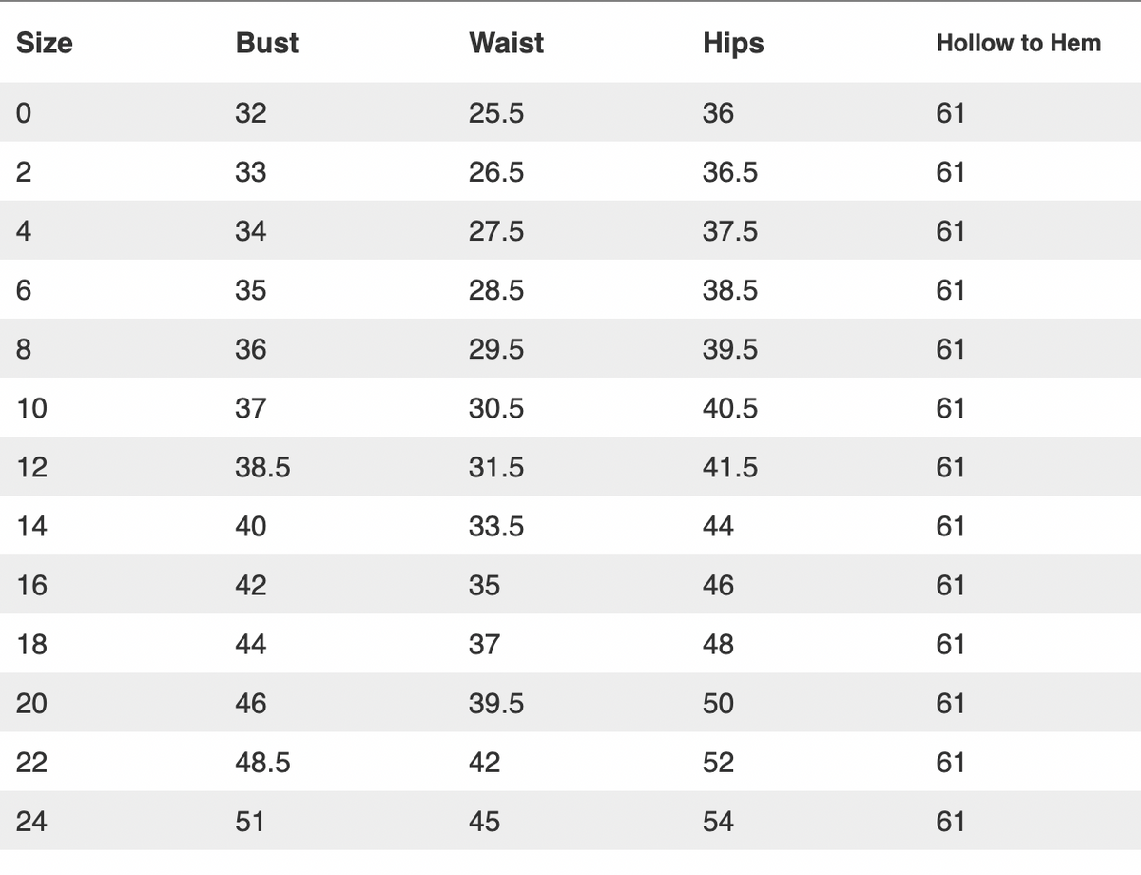Screen dimensions: 1141x875
Task: Click bust value 51 in last row
Action: 250,821
